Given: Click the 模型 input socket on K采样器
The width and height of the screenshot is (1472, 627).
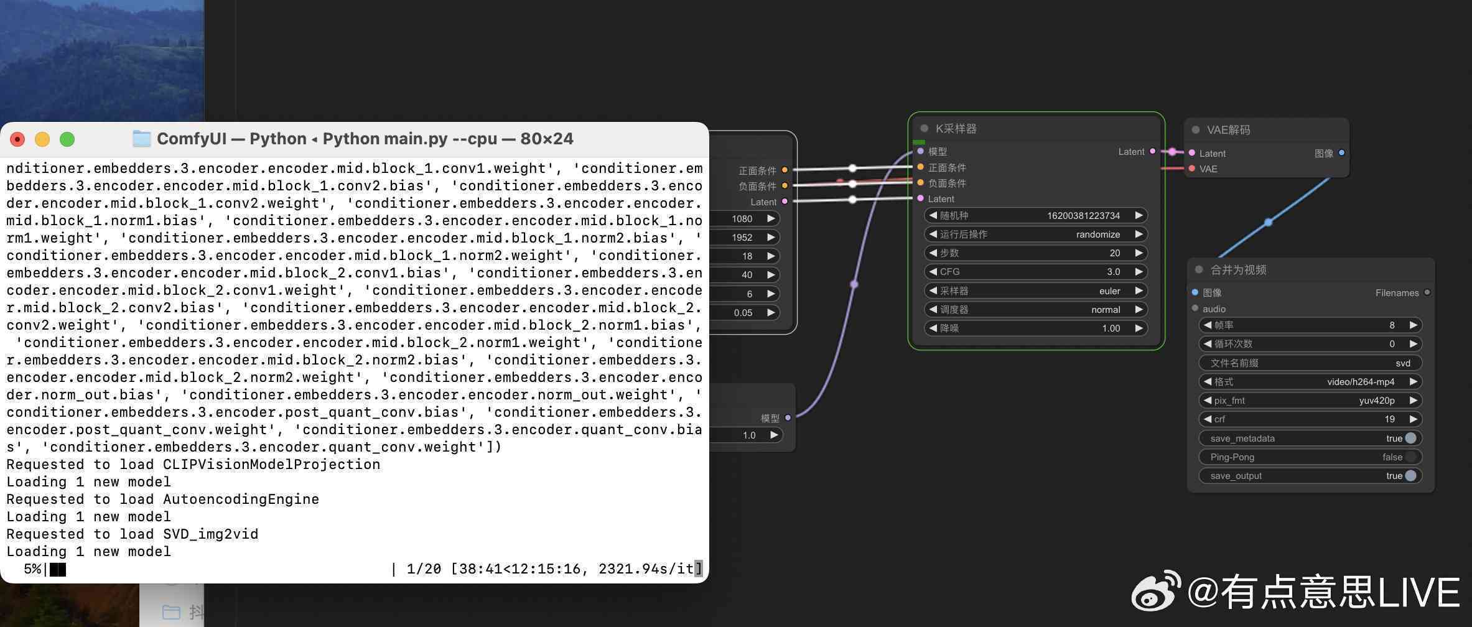Looking at the screenshot, I should (x=920, y=151).
